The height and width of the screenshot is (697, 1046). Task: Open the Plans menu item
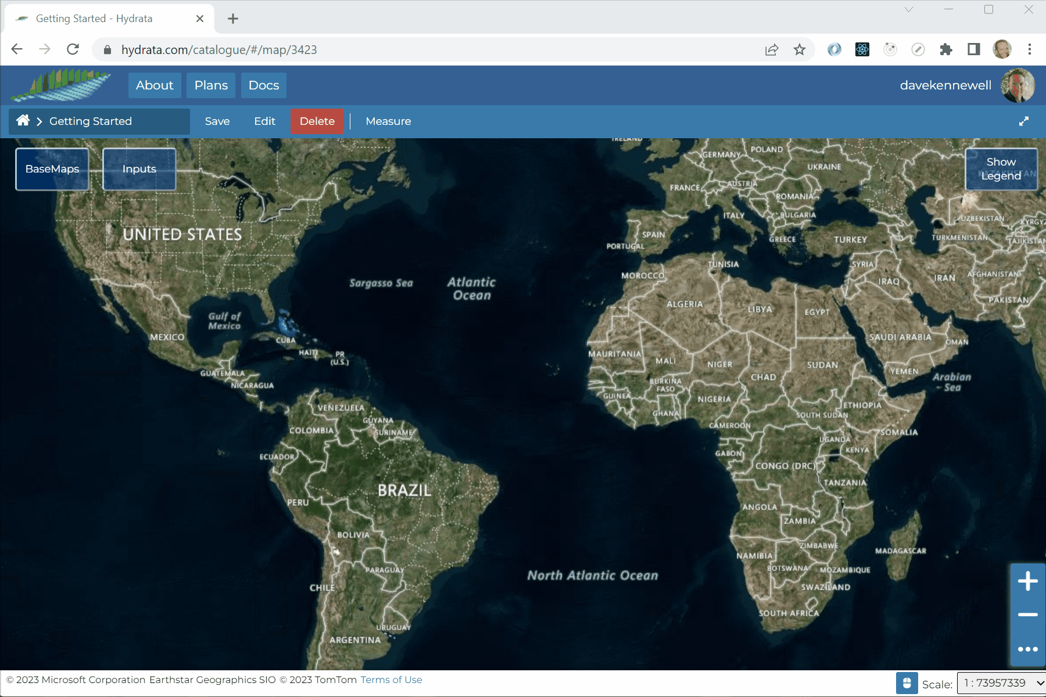tap(211, 85)
